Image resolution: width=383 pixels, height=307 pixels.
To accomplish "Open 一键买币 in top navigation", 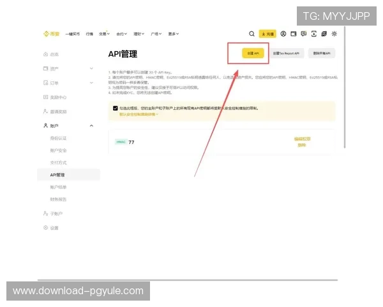I will pos(73,34).
